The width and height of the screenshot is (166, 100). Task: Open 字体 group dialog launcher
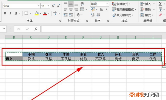point(60,21)
